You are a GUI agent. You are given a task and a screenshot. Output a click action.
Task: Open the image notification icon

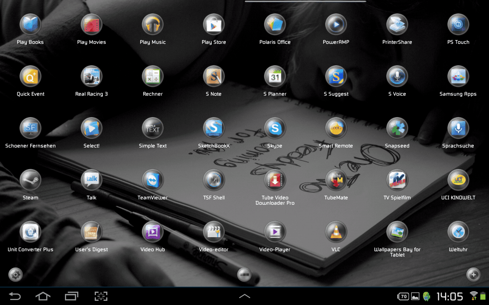[x=415, y=297]
